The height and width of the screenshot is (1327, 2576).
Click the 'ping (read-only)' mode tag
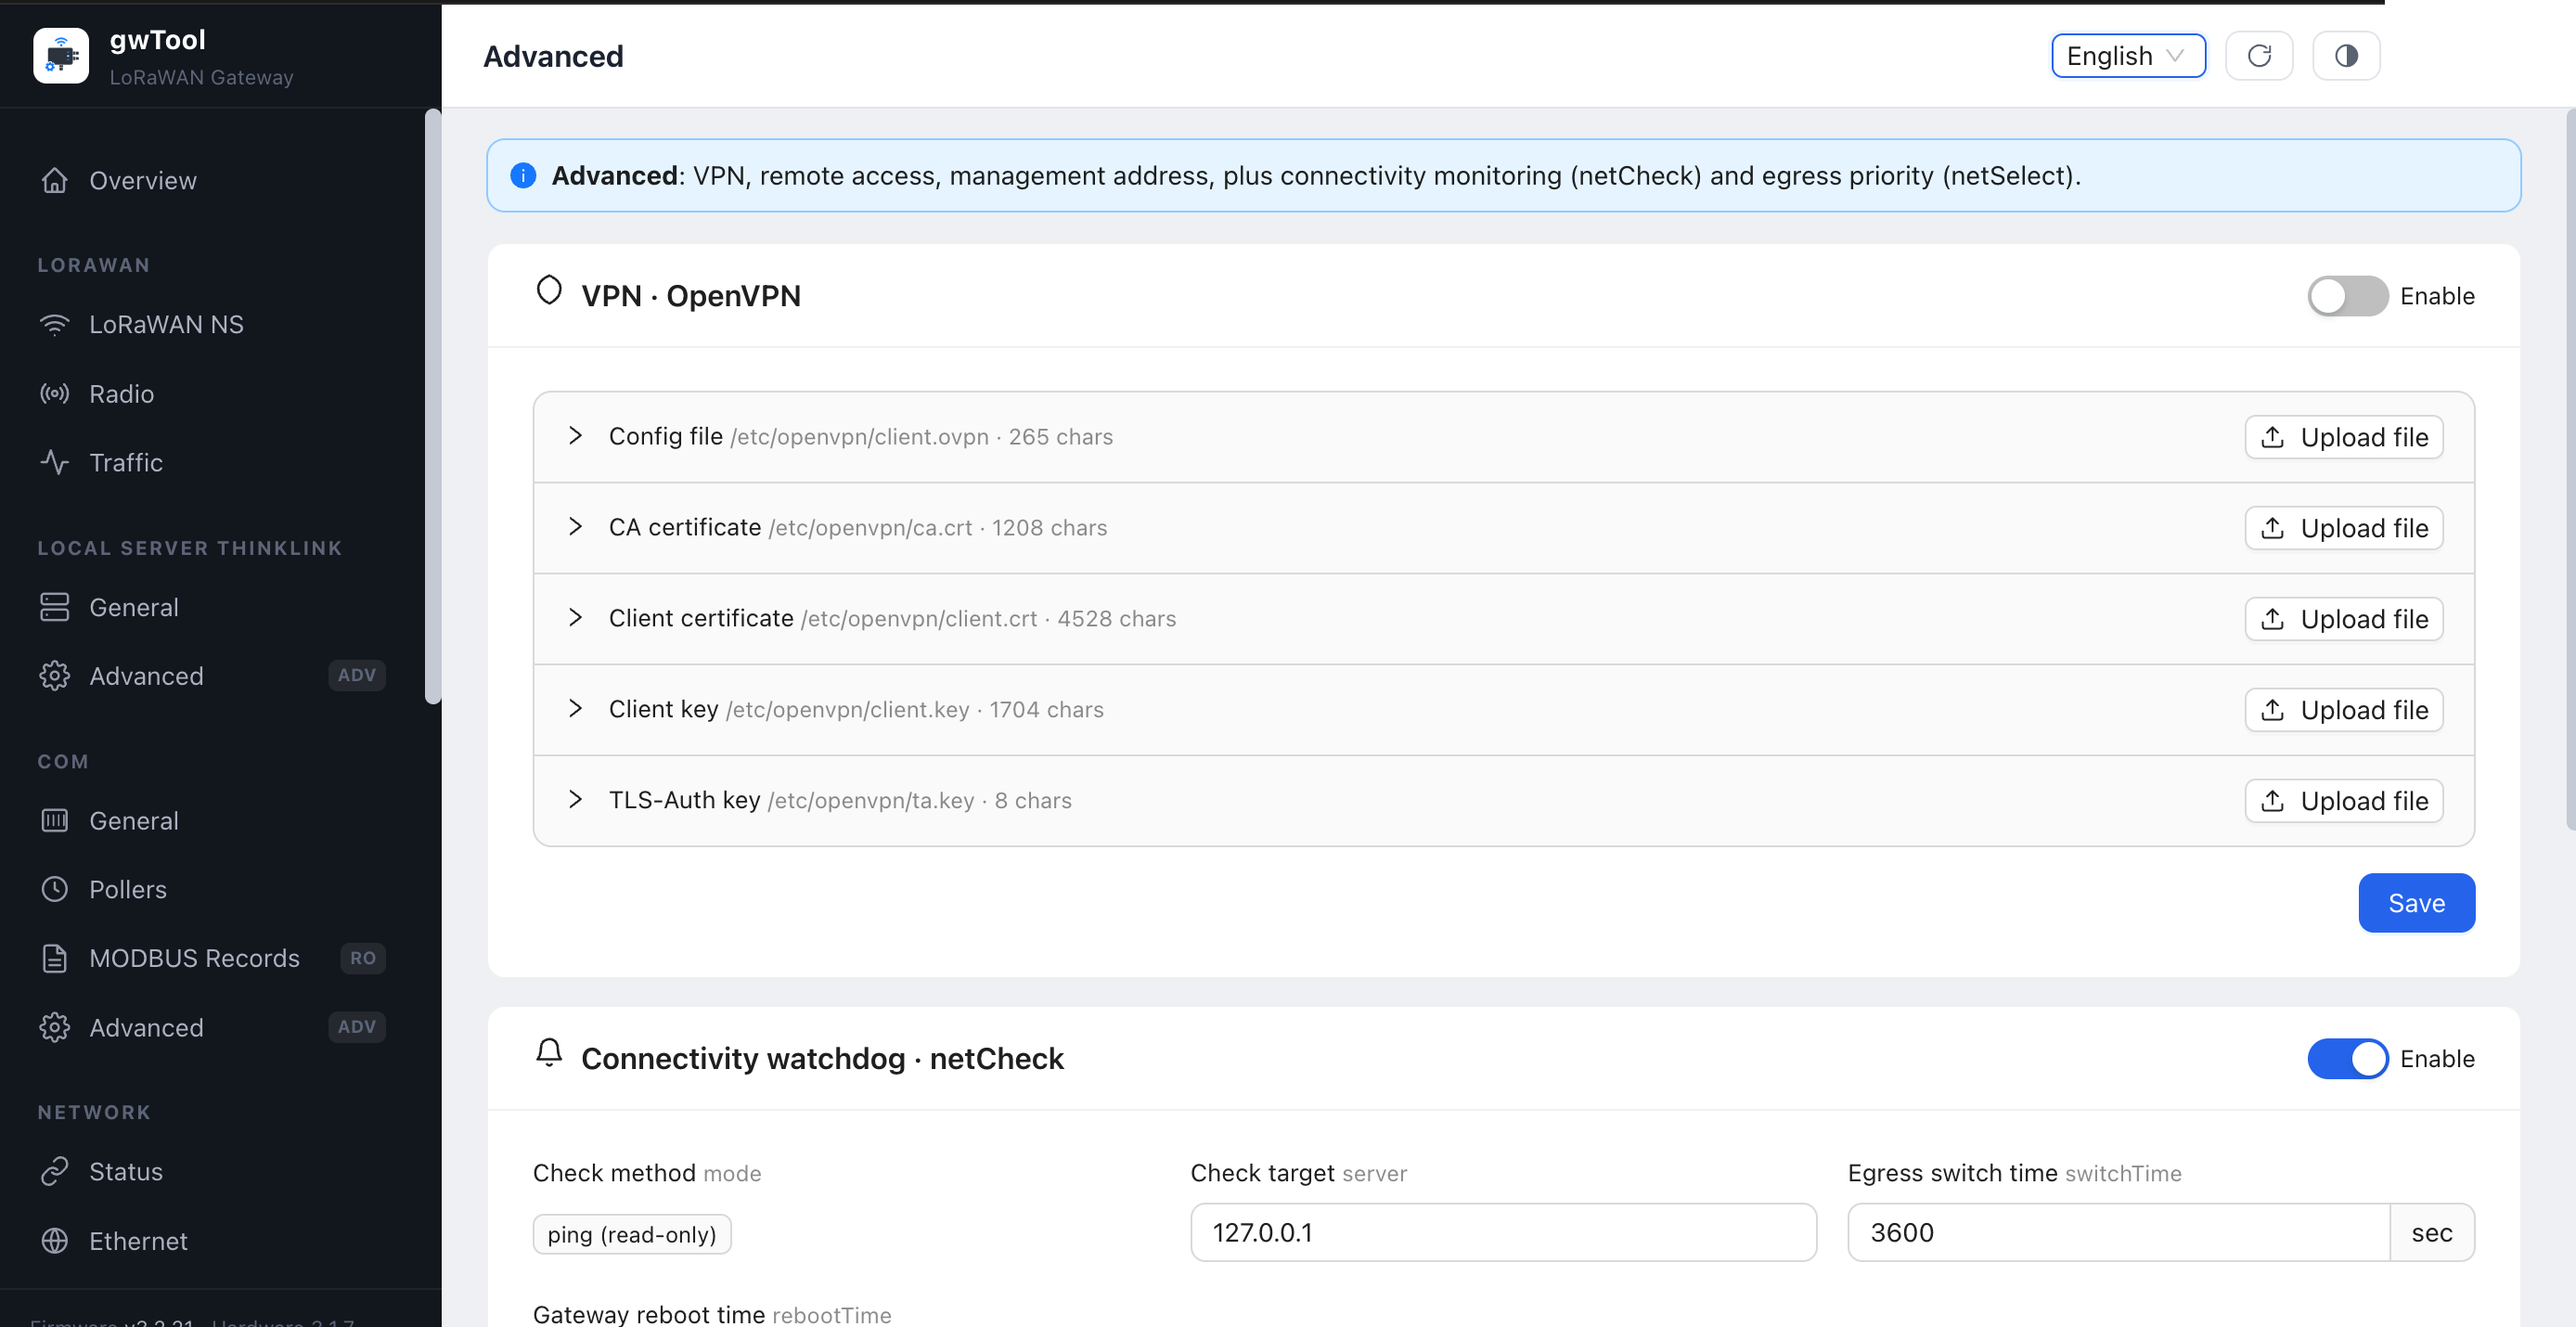click(632, 1234)
